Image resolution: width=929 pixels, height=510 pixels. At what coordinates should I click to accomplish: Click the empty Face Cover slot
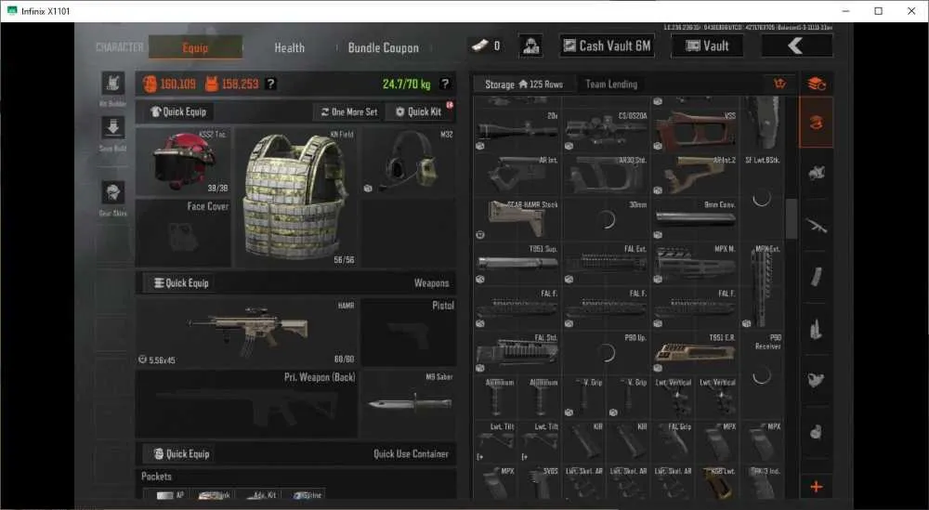[x=183, y=233]
